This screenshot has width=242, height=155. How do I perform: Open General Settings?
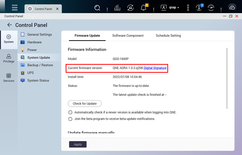point(39,34)
